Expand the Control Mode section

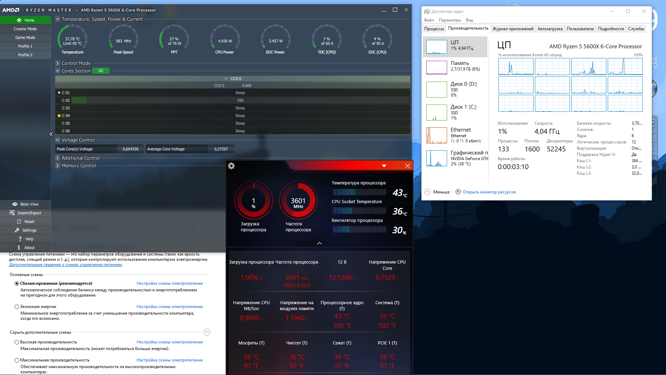pyautogui.click(x=58, y=63)
